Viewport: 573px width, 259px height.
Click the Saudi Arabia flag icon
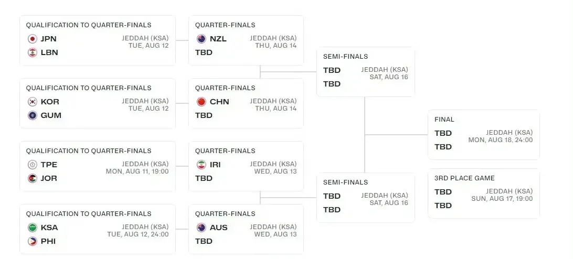tap(32, 228)
